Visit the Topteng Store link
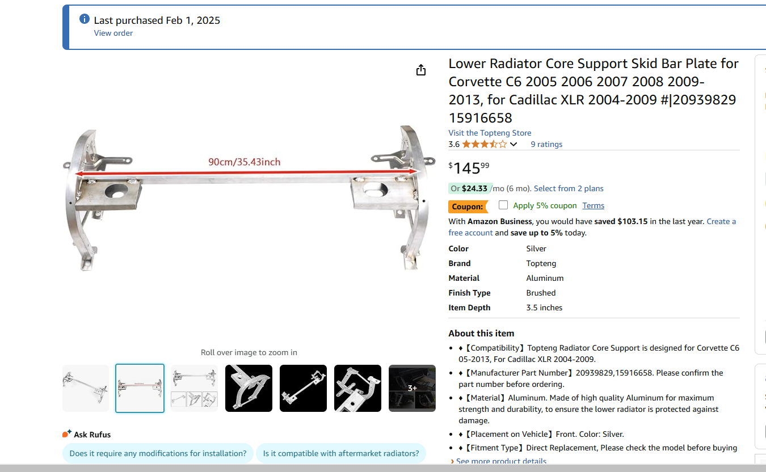 pyautogui.click(x=490, y=133)
